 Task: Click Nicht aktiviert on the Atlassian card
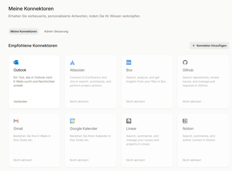79,101
